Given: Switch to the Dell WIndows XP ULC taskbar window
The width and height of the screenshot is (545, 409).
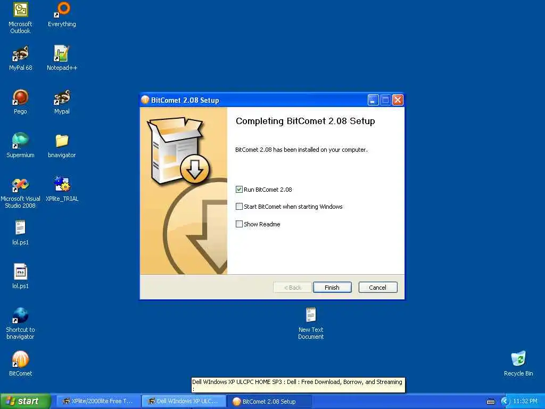Looking at the screenshot, I should [x=184, y=402].
